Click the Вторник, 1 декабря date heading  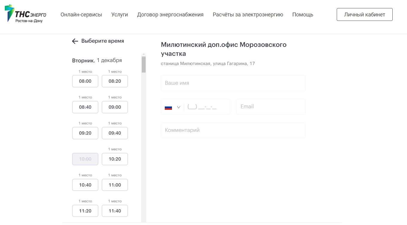point(97,60)
